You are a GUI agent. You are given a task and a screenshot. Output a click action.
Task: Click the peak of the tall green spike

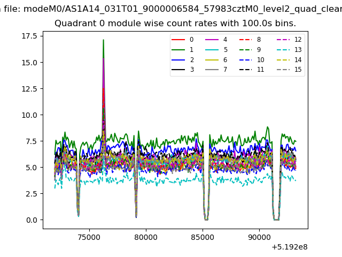point(103,40)
